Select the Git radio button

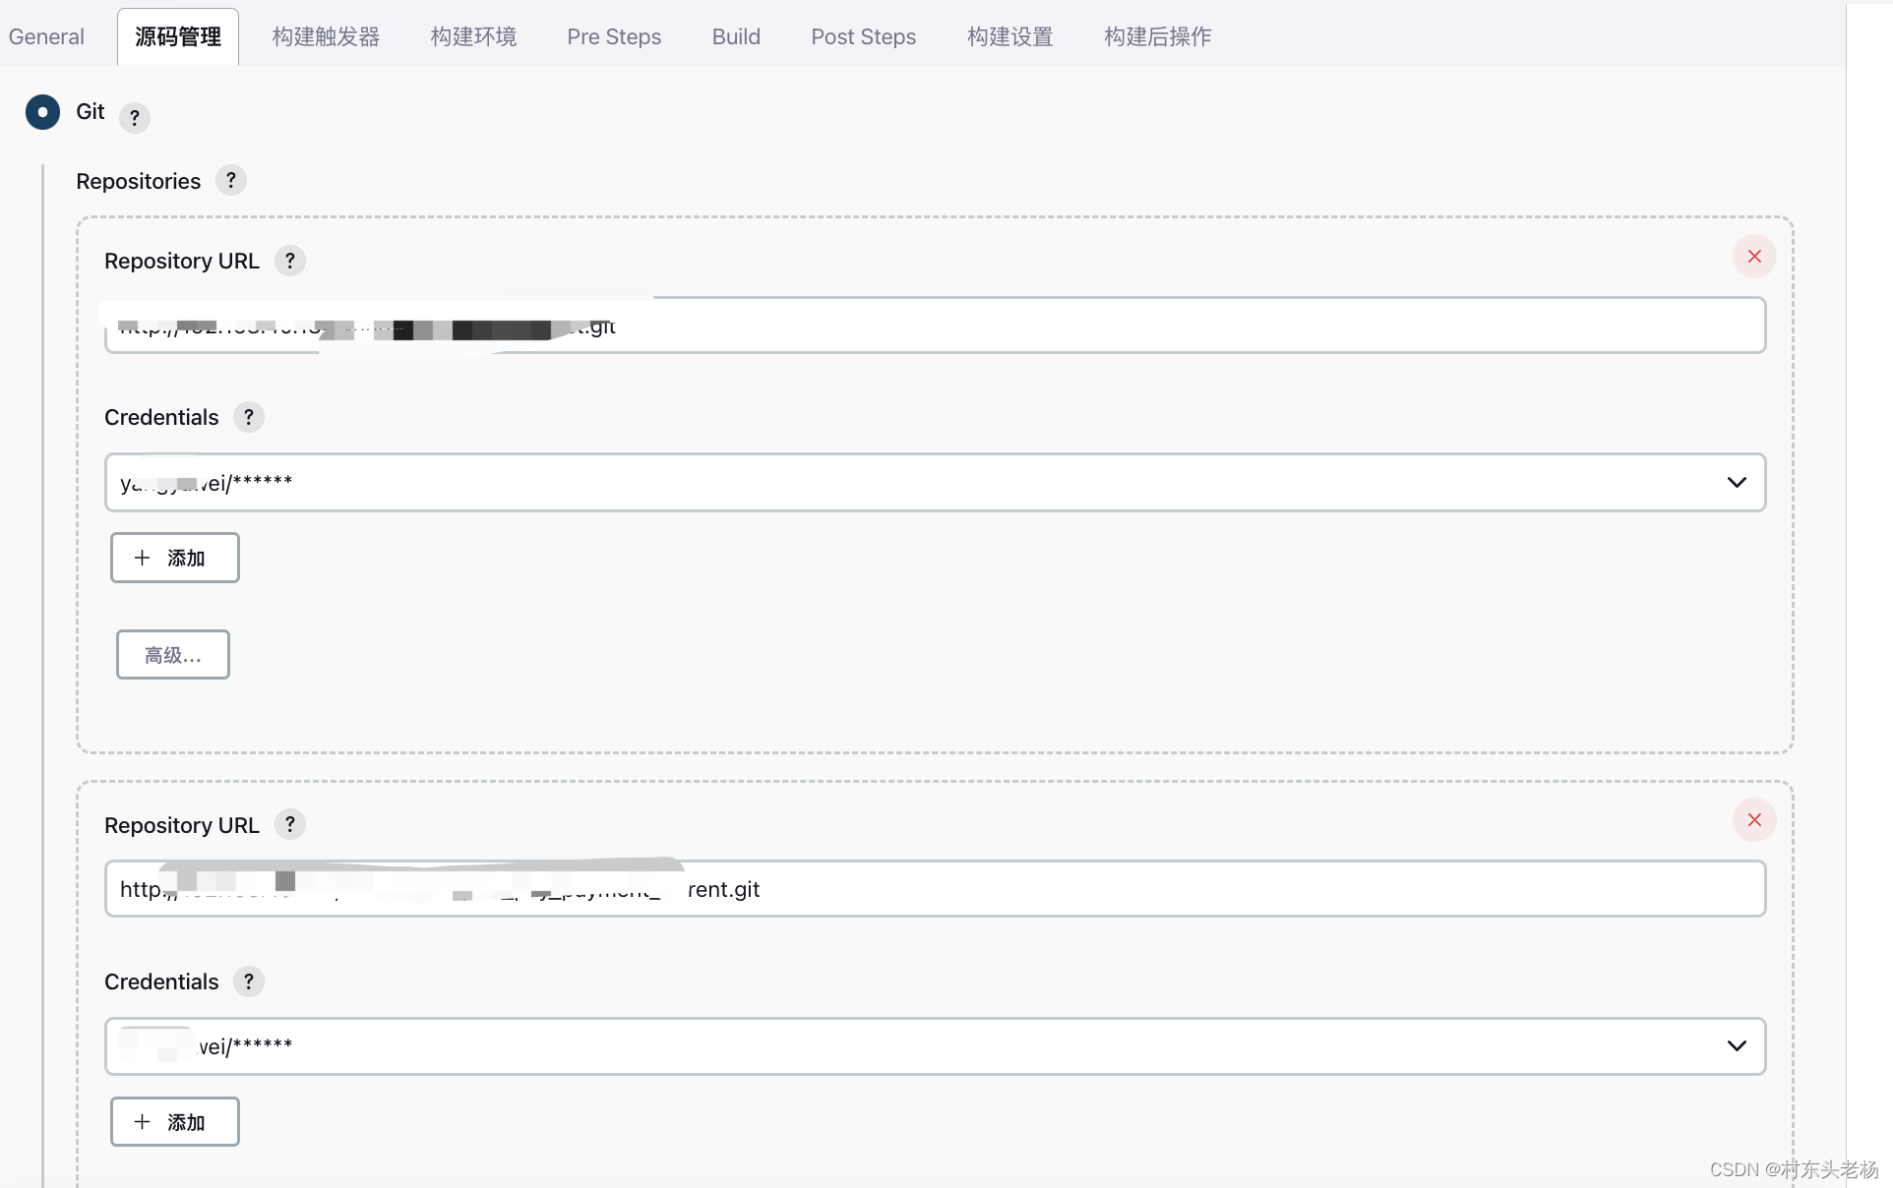tap(42, 112)
